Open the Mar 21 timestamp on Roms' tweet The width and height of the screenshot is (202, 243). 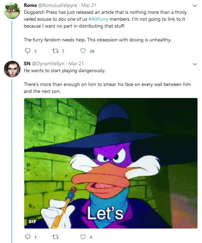coord(89,5)
